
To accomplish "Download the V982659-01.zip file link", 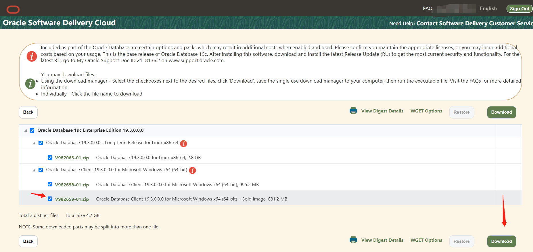I will (x=72, y=199).
